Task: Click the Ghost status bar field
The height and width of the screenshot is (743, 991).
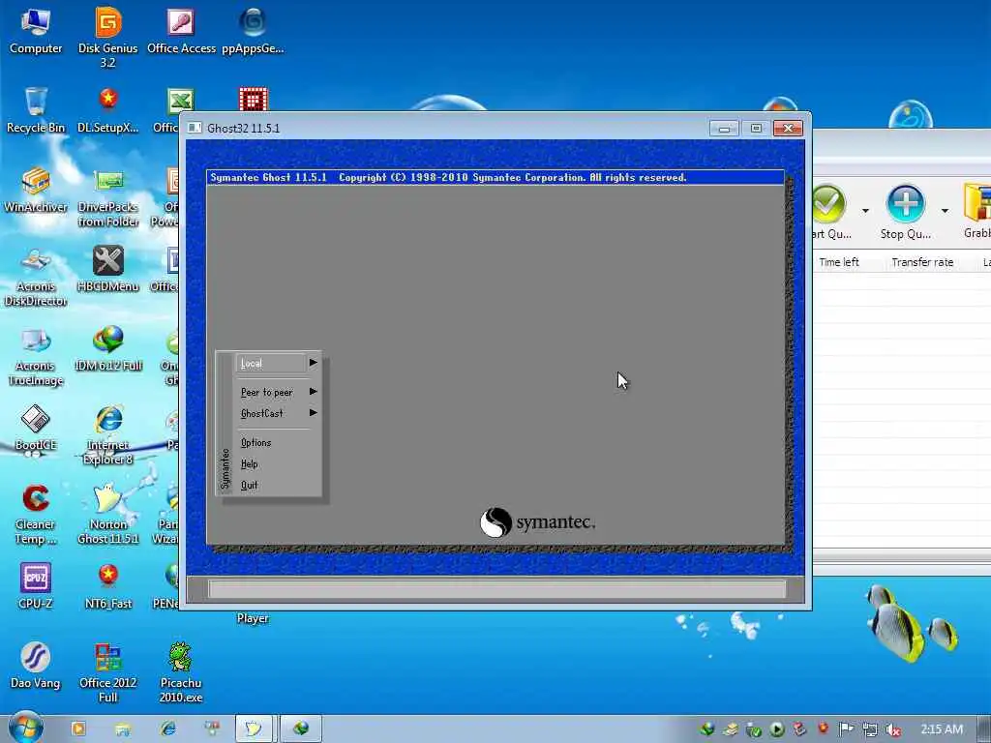Action: (x=496, y=589)
